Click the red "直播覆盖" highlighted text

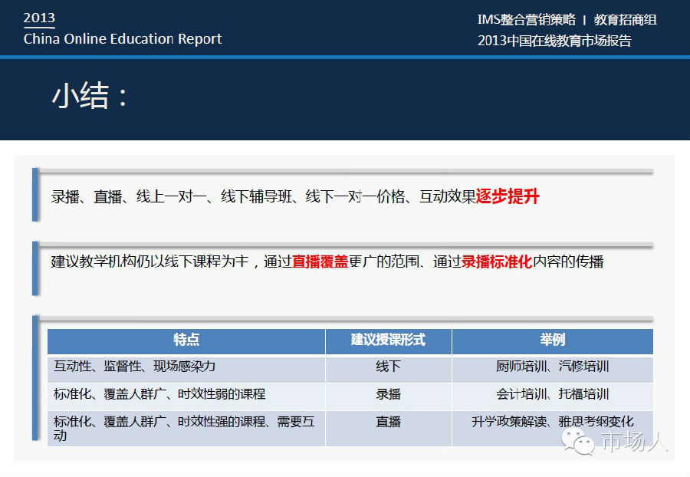pos(320,262)
